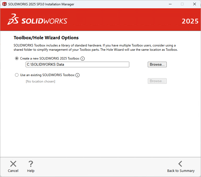
Task: Click the Toolbox description paragraph
Action: pyautogui.click(x=95, y=48)
